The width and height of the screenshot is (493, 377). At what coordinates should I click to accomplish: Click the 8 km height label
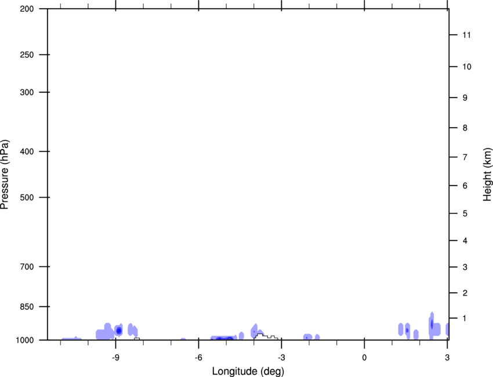tap(465, 128)
